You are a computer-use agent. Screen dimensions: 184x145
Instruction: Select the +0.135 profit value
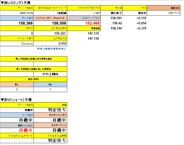point(141,18)
